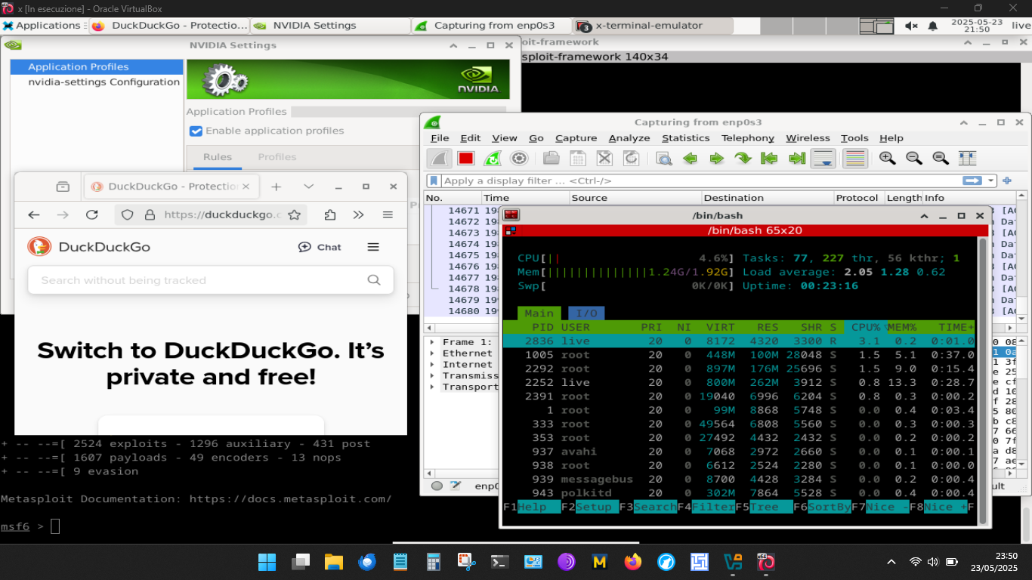The height and width of the screenshot is (580, 1032).
Task: Mute volume in the XFCE panel
Action: [911, 26]
